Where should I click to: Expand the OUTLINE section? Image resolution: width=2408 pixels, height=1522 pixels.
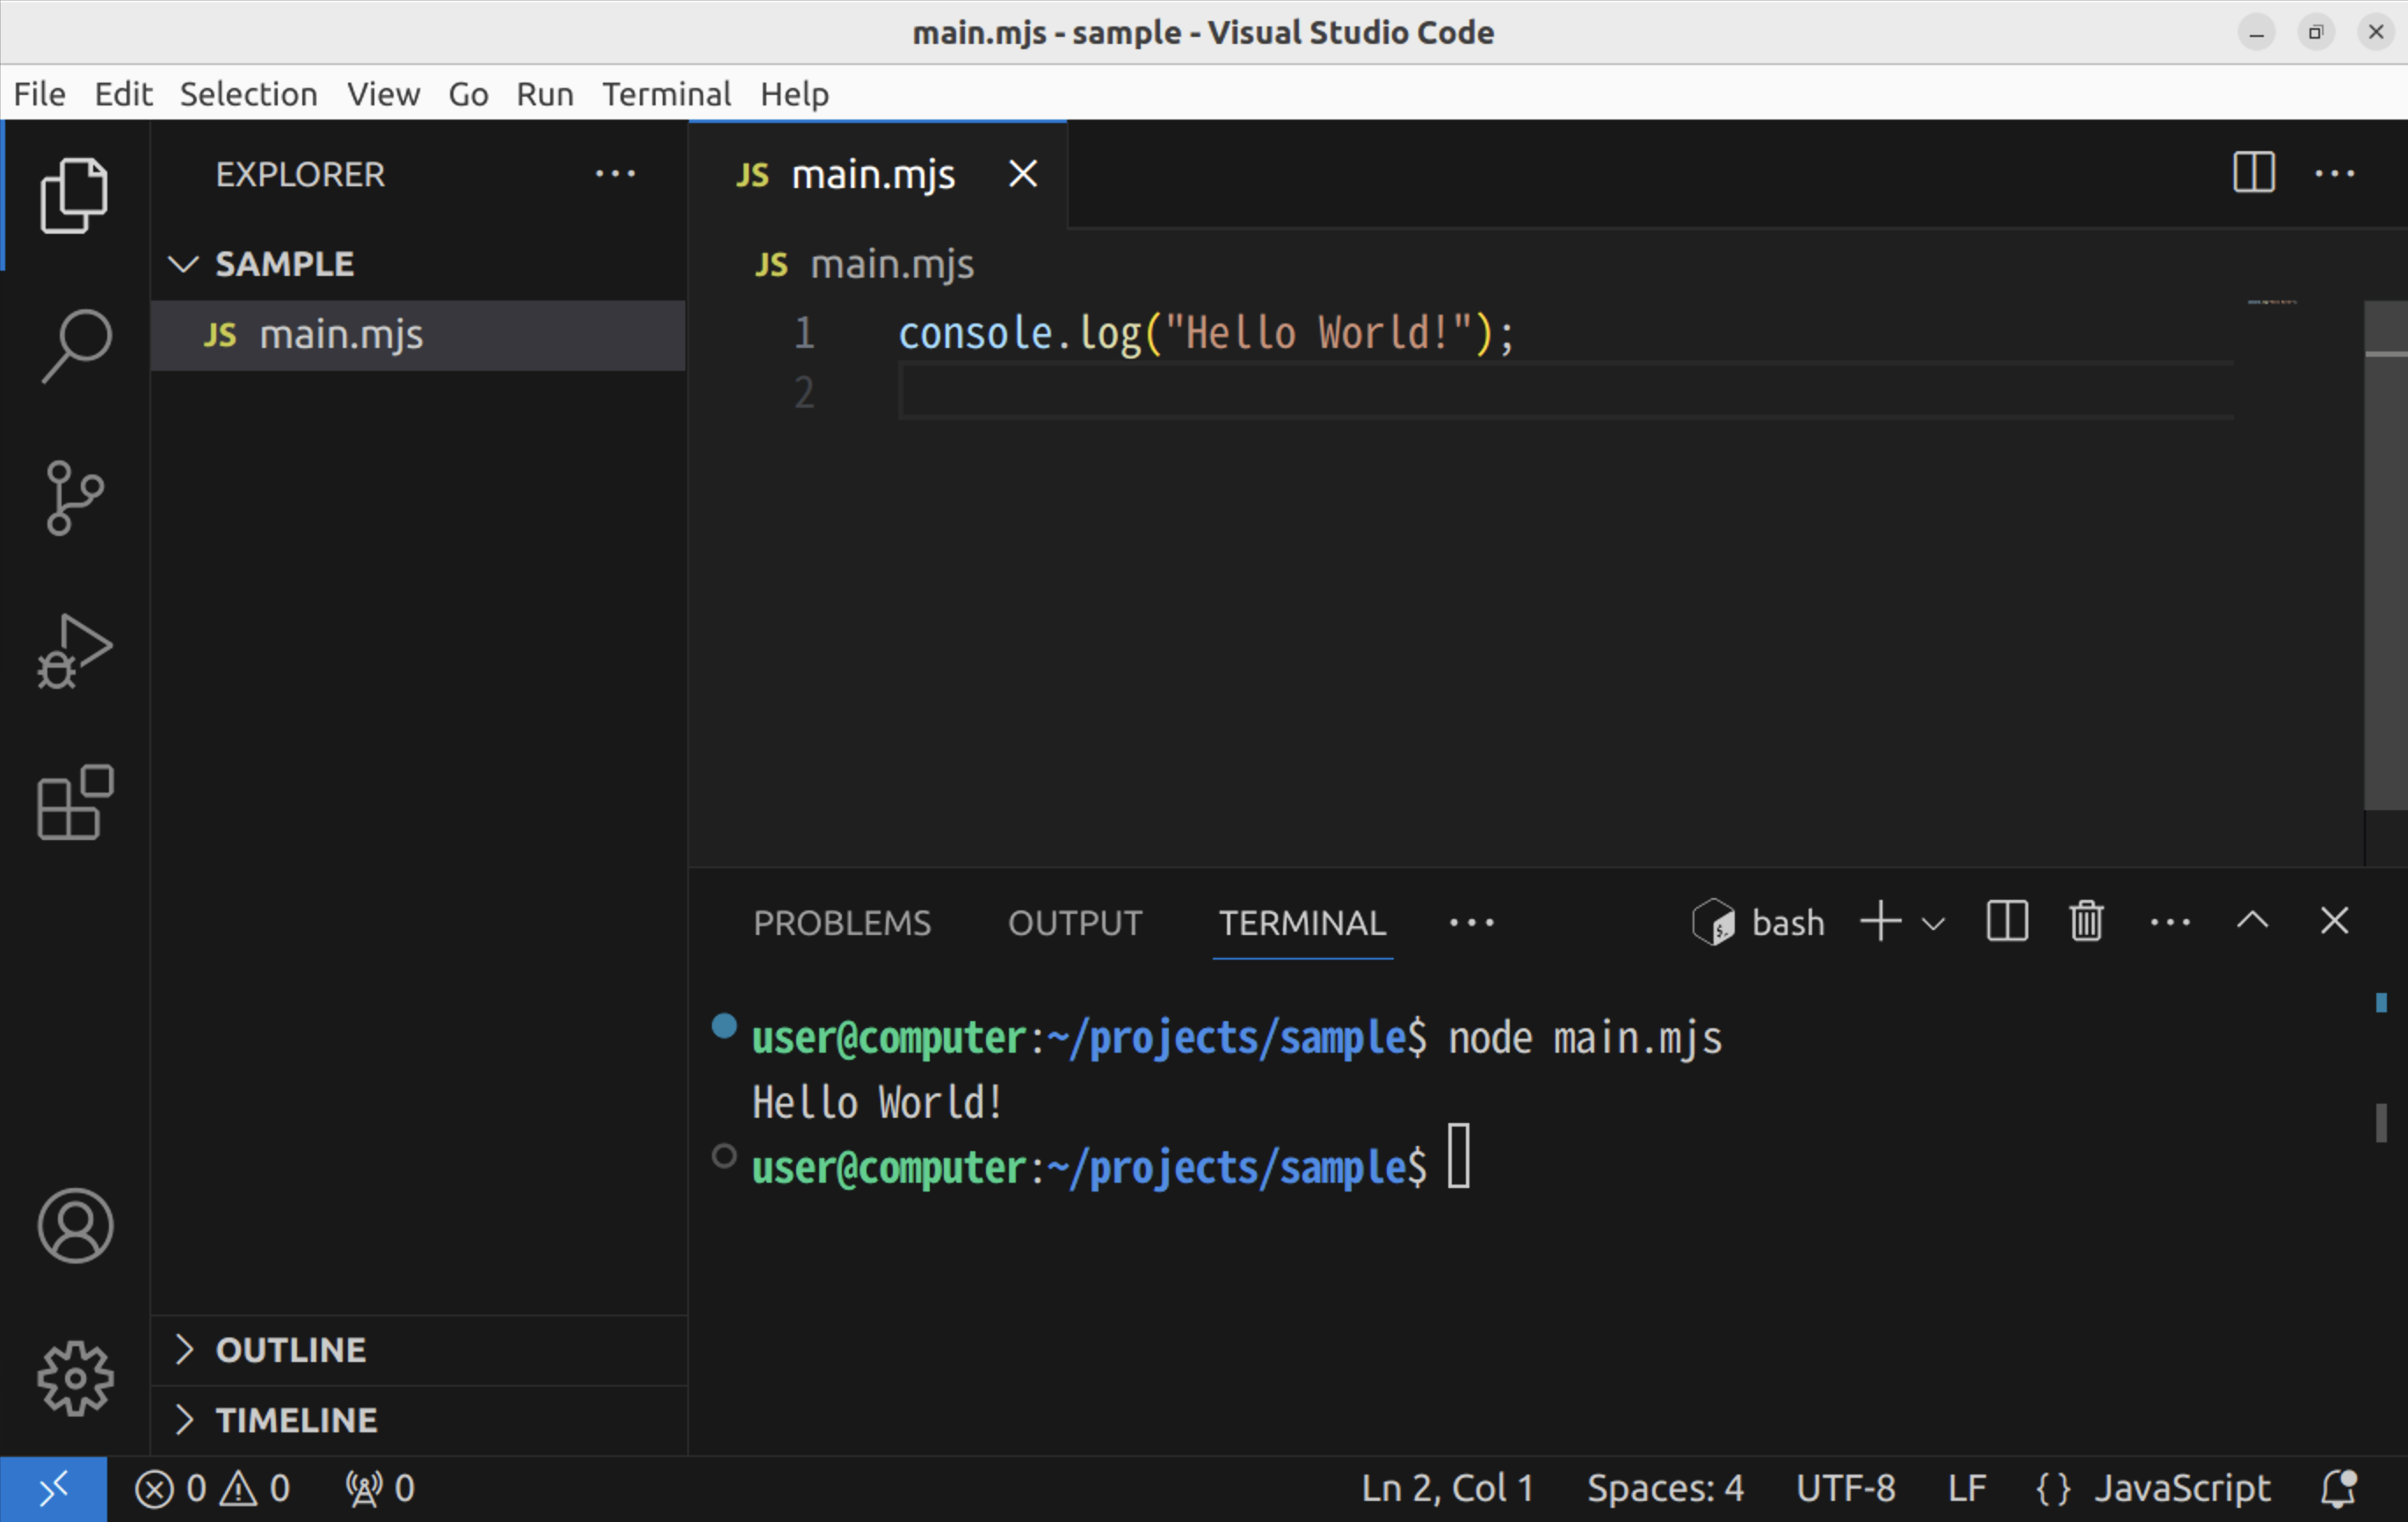(290, 1350)
